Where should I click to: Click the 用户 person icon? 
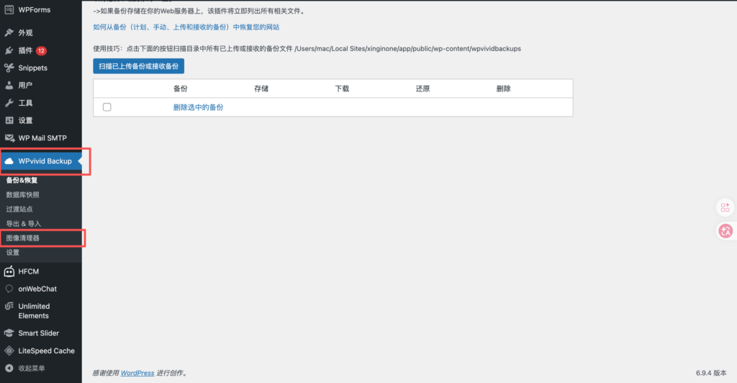pyautogui.click(x=9, y=85)
